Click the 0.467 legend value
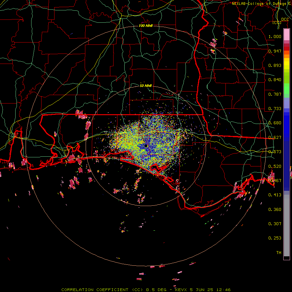 pos(275,180)
